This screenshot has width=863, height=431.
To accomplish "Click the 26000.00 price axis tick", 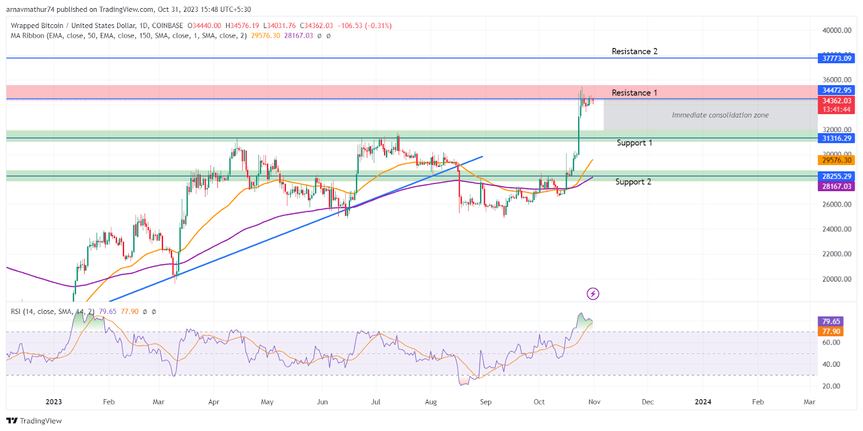I will click(x=837, y=204).
